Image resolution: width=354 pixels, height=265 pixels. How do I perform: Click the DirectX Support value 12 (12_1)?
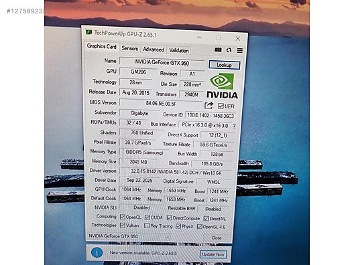click(218, 135)
